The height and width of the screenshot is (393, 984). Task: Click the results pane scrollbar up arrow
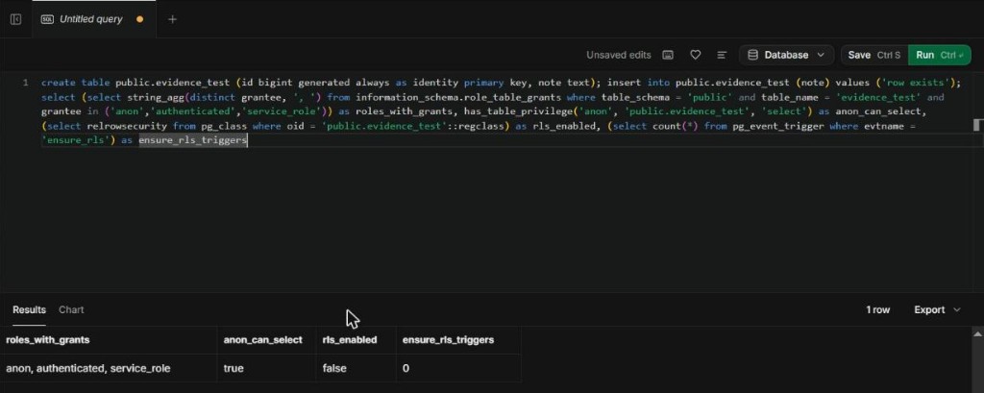[x=977, y=334]
